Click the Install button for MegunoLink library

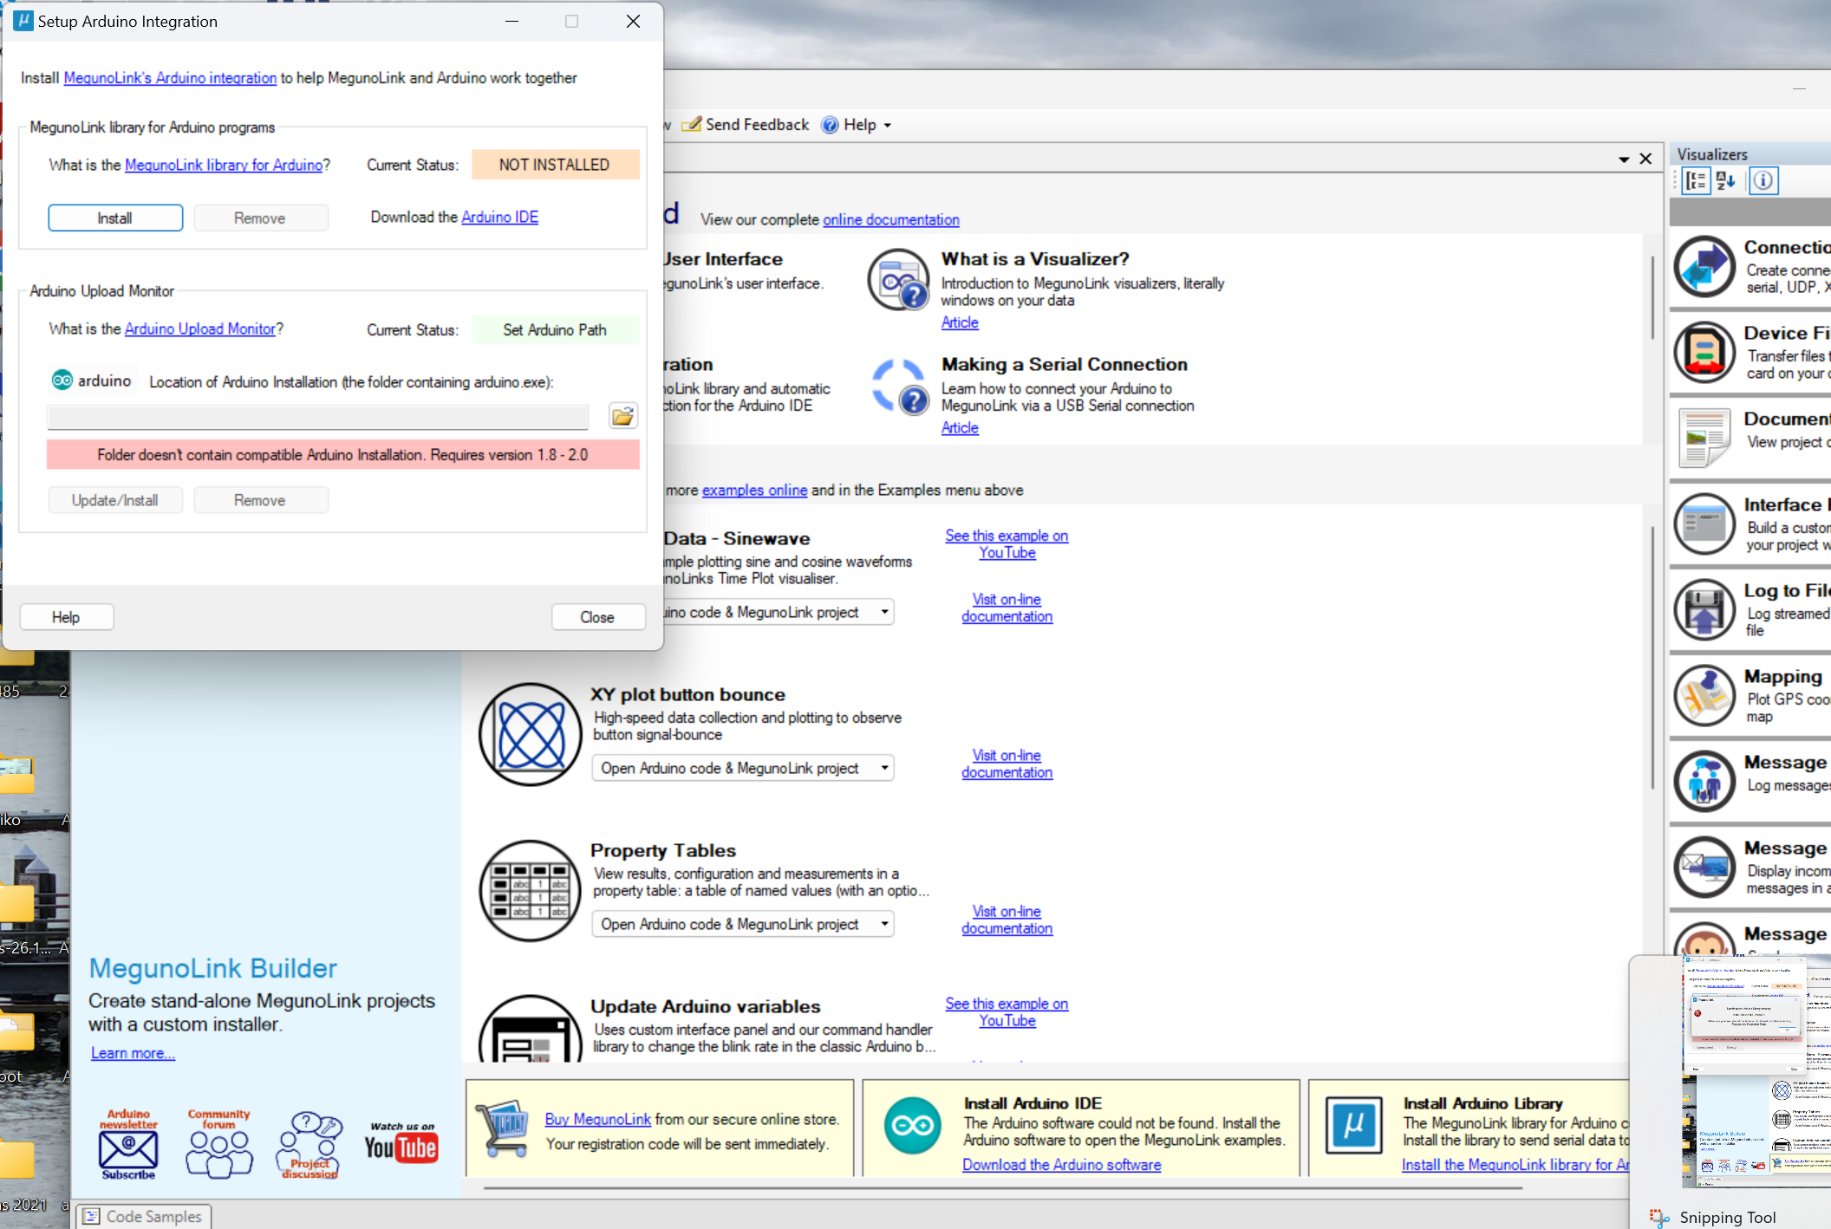(114, 218)
